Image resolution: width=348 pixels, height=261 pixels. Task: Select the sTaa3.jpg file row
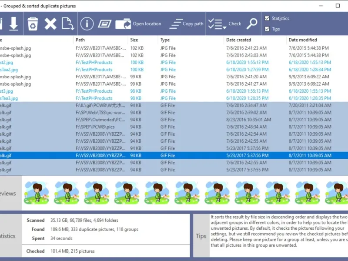pos(174,98)
